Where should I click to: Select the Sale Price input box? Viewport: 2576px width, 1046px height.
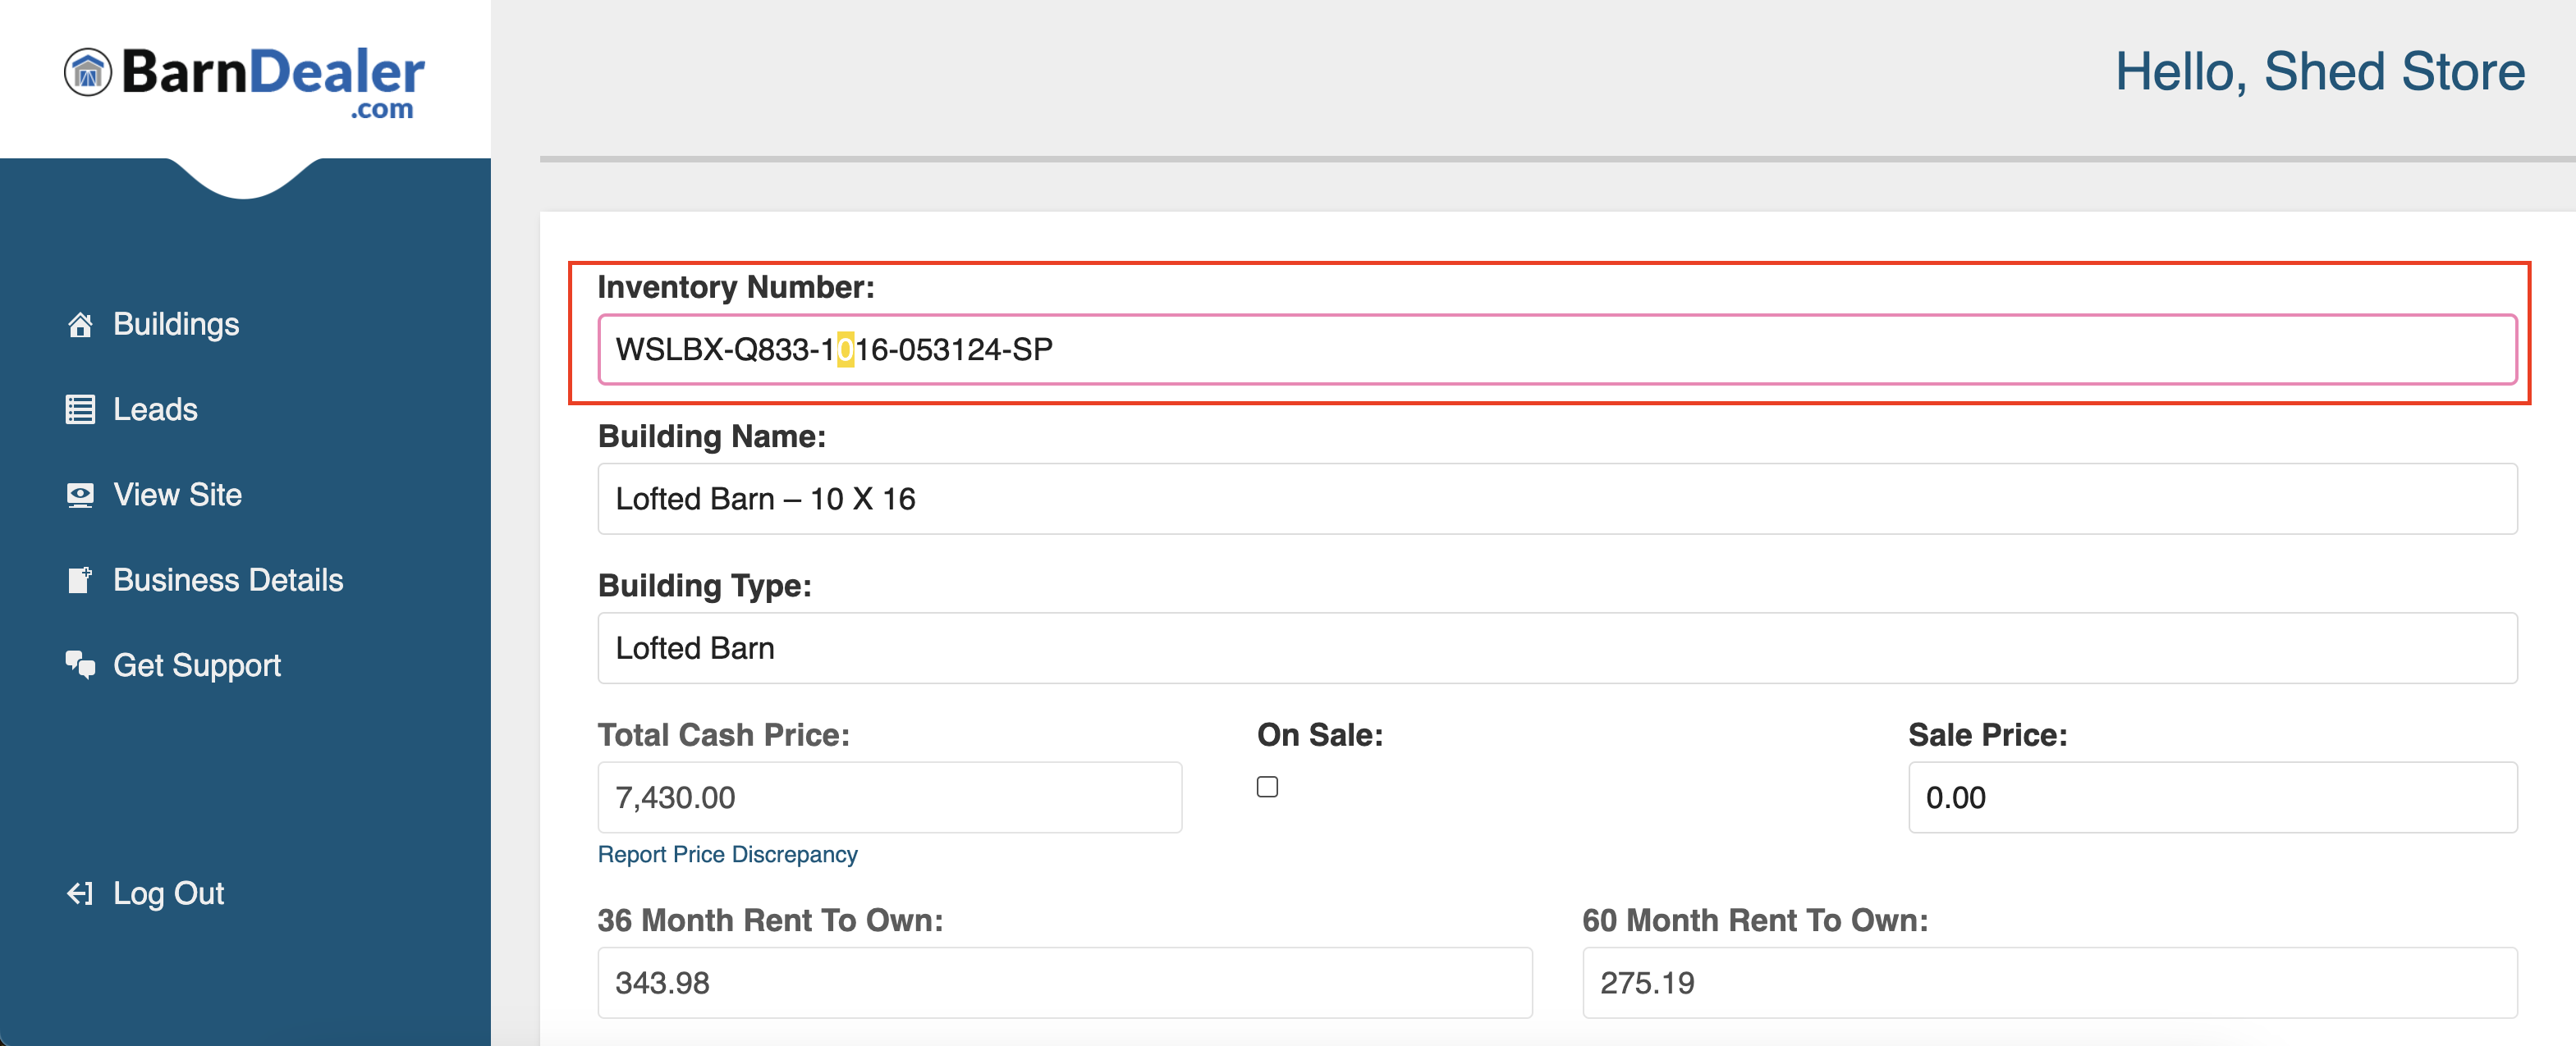point(2212,797)
